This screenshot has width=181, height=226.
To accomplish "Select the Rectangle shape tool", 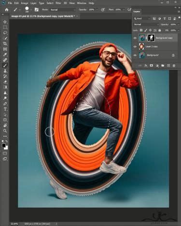I will [x=5, y=120].
